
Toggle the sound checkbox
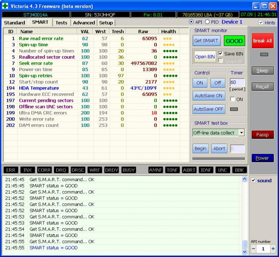click(253, 180)
